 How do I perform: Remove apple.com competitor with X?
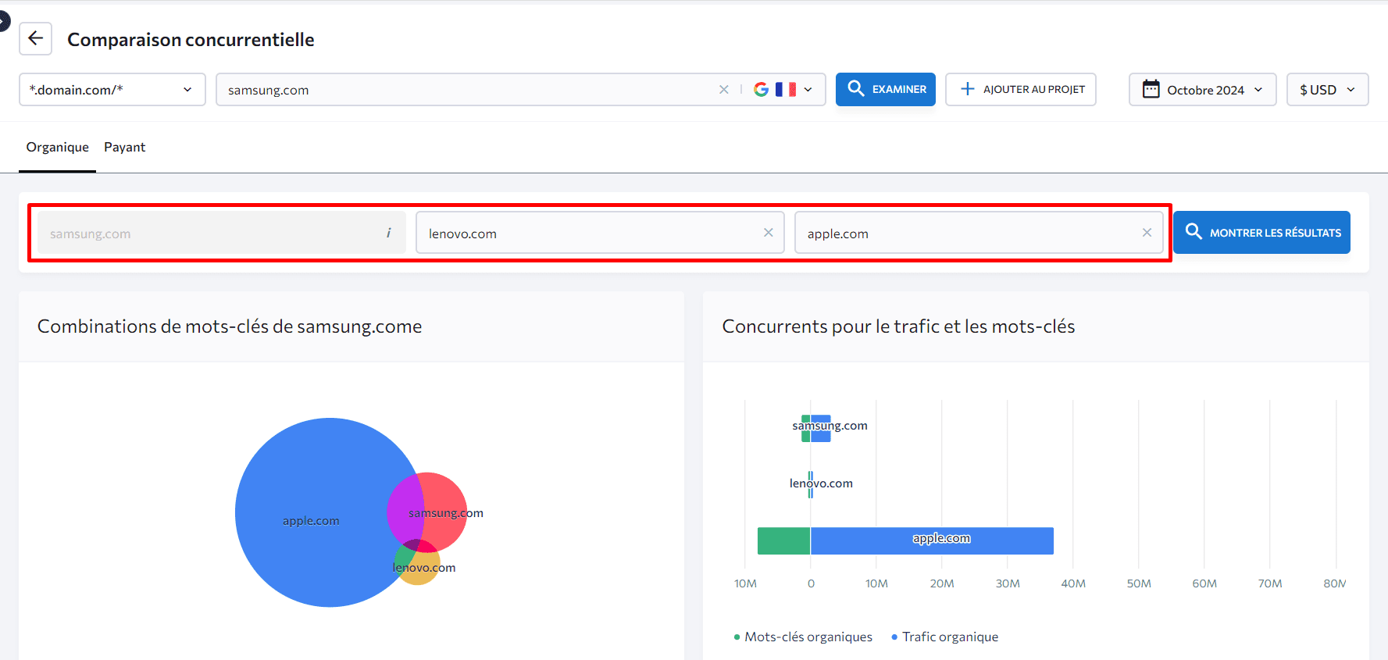[1147, 233]
